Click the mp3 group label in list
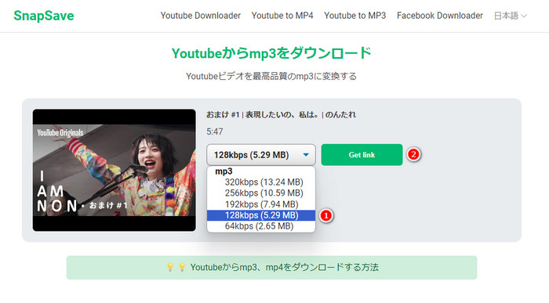This screenshot has height=303, width=549. [224, 171]
